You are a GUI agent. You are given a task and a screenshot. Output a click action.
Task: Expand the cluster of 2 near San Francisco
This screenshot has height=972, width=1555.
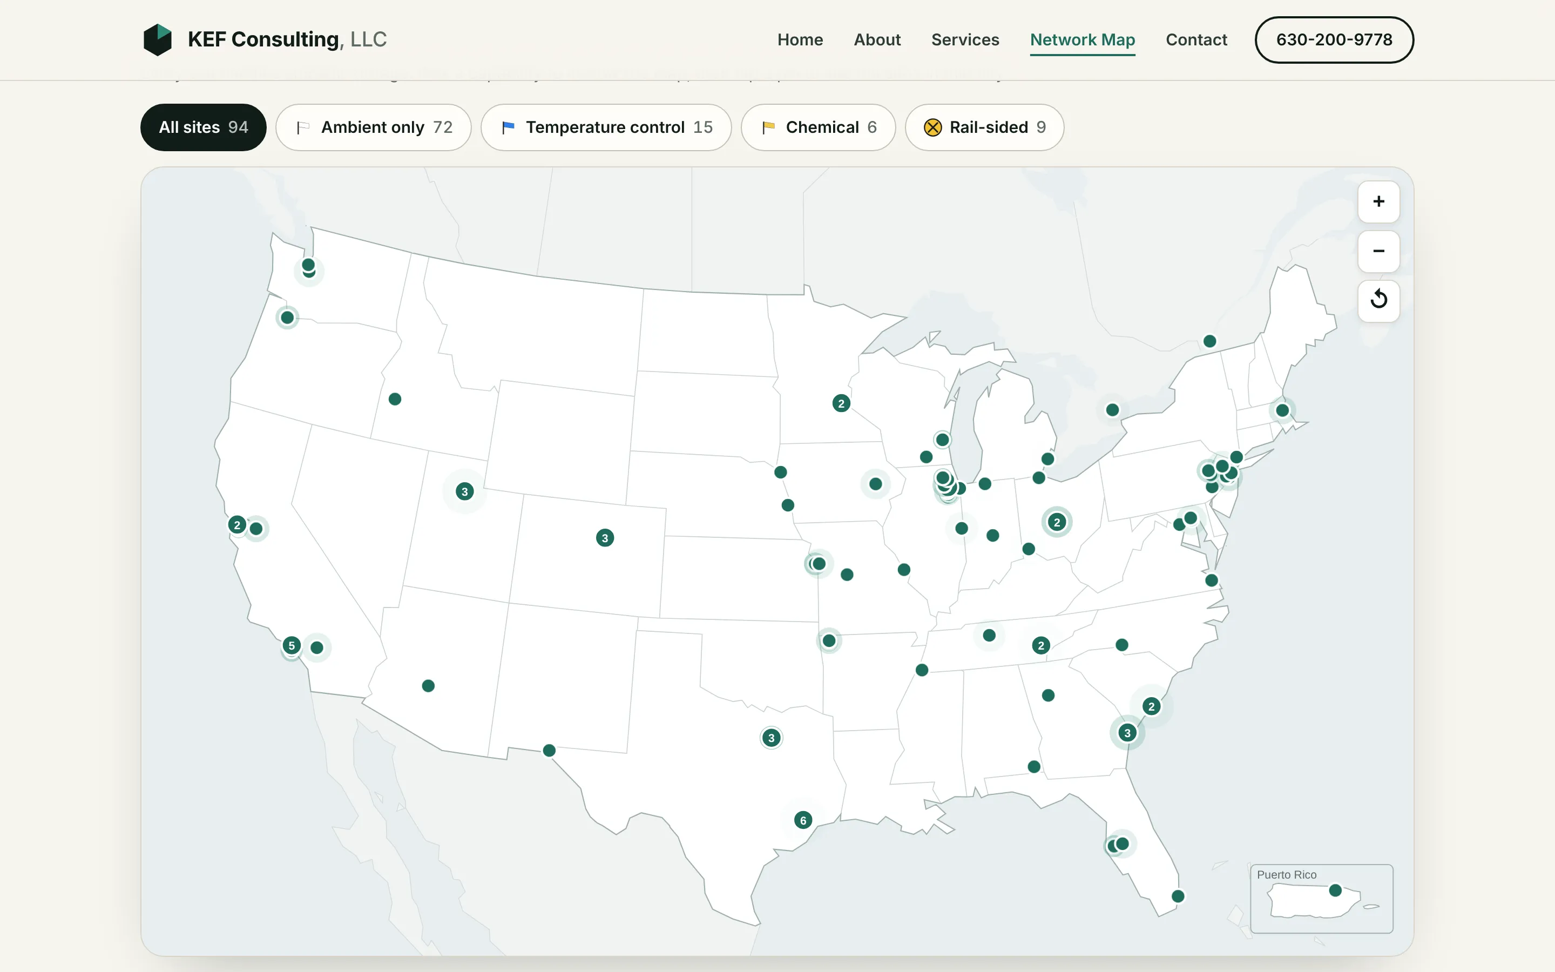237,525
